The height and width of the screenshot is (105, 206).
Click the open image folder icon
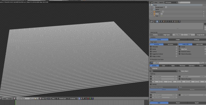click(35, 99)
